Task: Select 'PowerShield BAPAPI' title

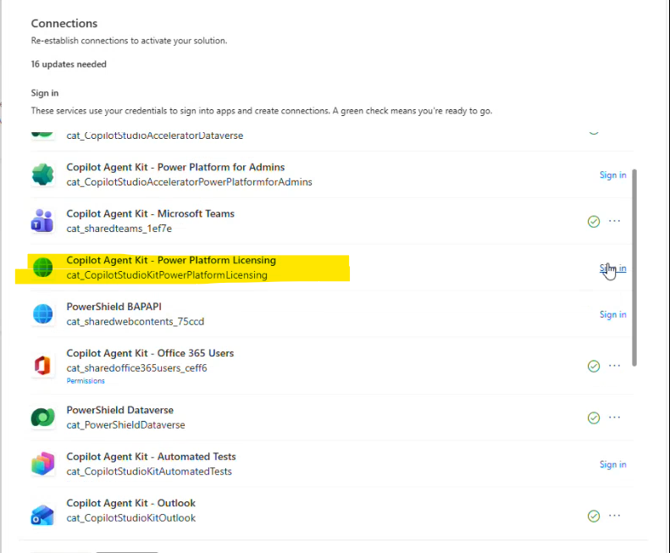Action: (114, 307)
